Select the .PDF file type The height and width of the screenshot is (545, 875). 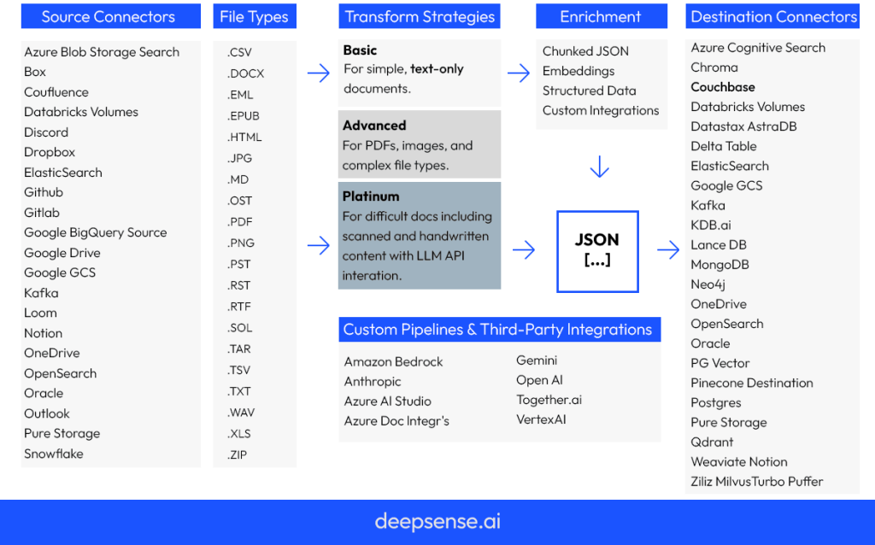[x=240, y=222]
